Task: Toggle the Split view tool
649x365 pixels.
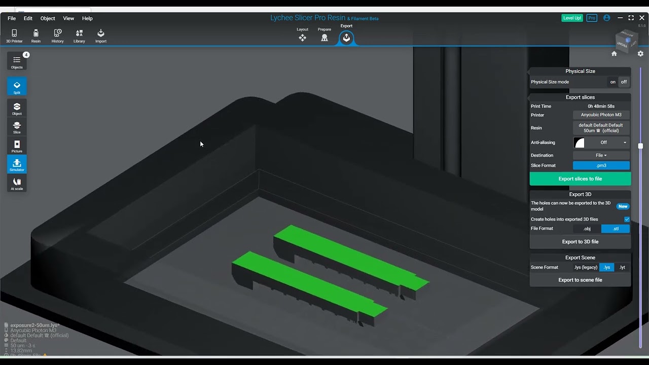Action: pyautogui.click(x=17, y=87)
